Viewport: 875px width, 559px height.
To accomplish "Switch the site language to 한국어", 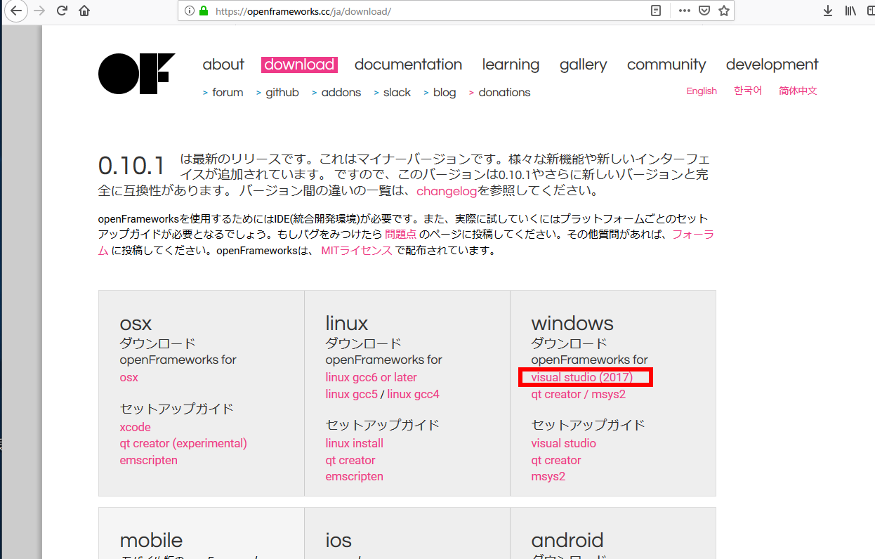I will pyautogui.click(x=748, y=91).
